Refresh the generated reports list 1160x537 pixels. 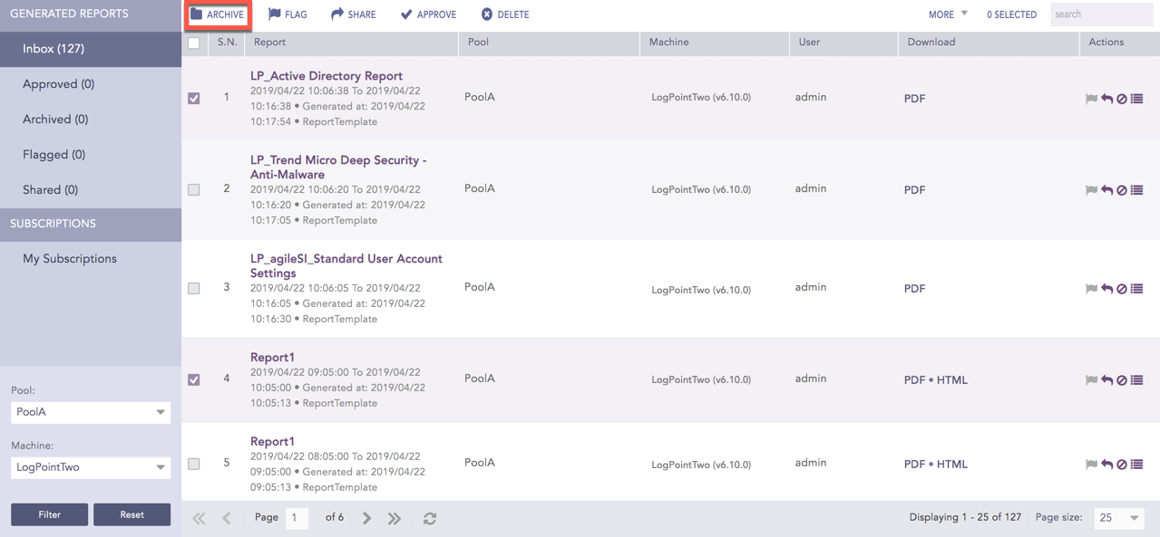(430, 518)
